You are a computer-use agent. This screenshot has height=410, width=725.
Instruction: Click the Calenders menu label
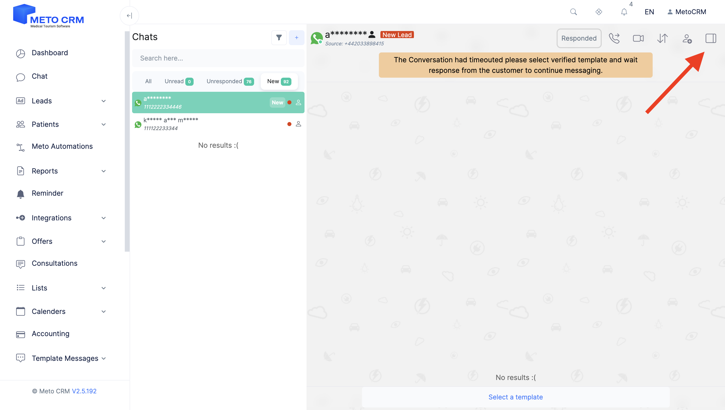48,311
